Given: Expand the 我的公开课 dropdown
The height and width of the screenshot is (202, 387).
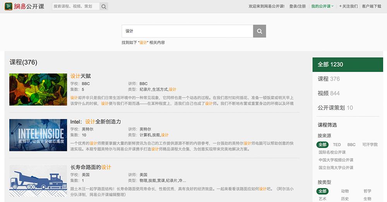Looking at the screenshot, I should (322, 7).
